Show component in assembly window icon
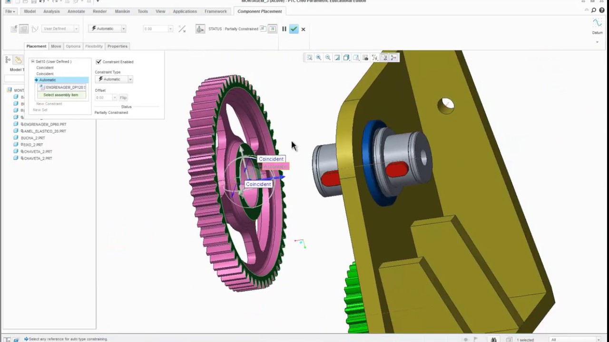 [272, 29]
